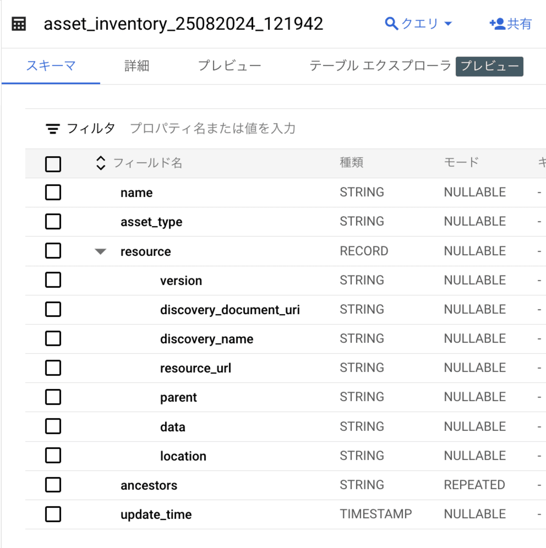Viewport: 546px width, 548px height.
Task: Check the ancestors field checkbox
Action: [53, 485]
